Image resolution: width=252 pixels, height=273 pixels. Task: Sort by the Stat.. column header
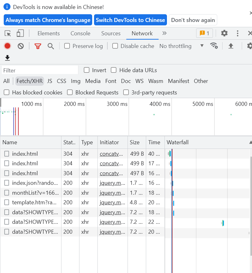70,142
